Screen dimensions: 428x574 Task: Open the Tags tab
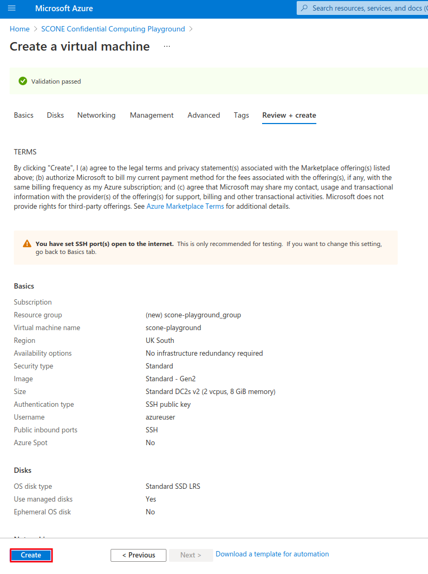(x=241, y=115)
